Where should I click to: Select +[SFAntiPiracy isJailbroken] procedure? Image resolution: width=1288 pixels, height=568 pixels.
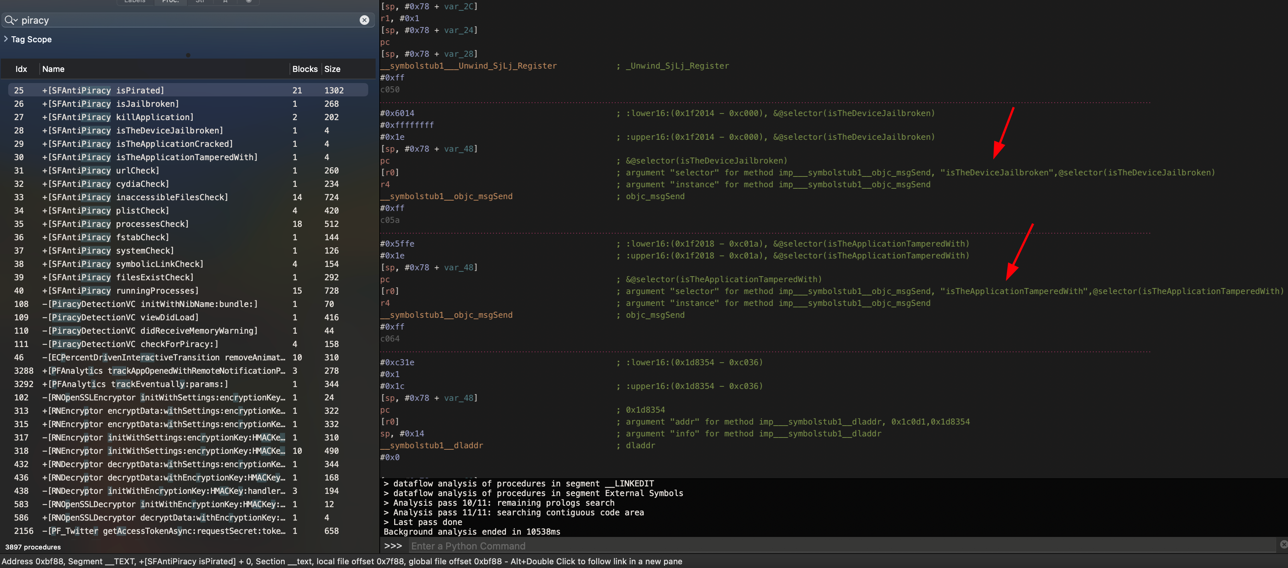pos(188,103)
